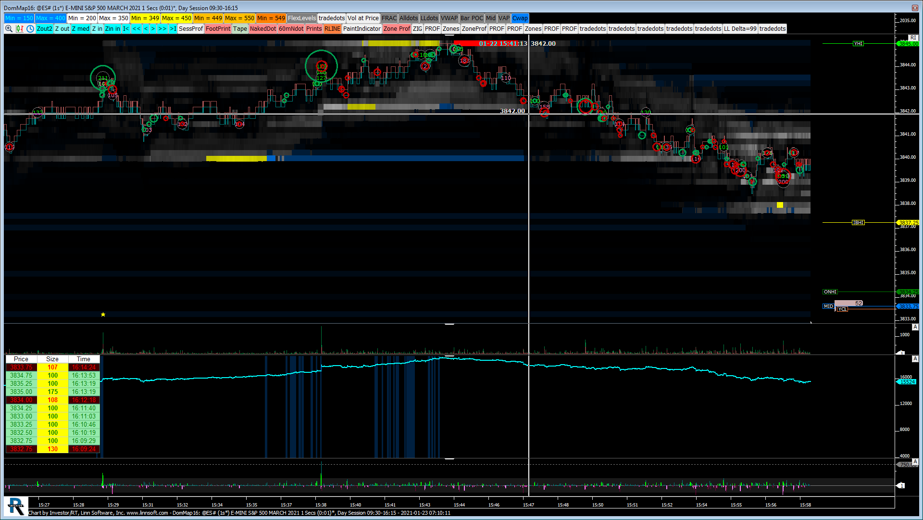The height and width of the screenshot is (520, 923).
Task: Toggle the FRAC indicator button
Action: tap(389, 18)
